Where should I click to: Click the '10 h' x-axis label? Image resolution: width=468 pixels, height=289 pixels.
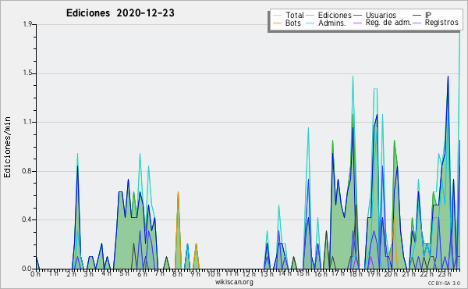coord(214,273)
